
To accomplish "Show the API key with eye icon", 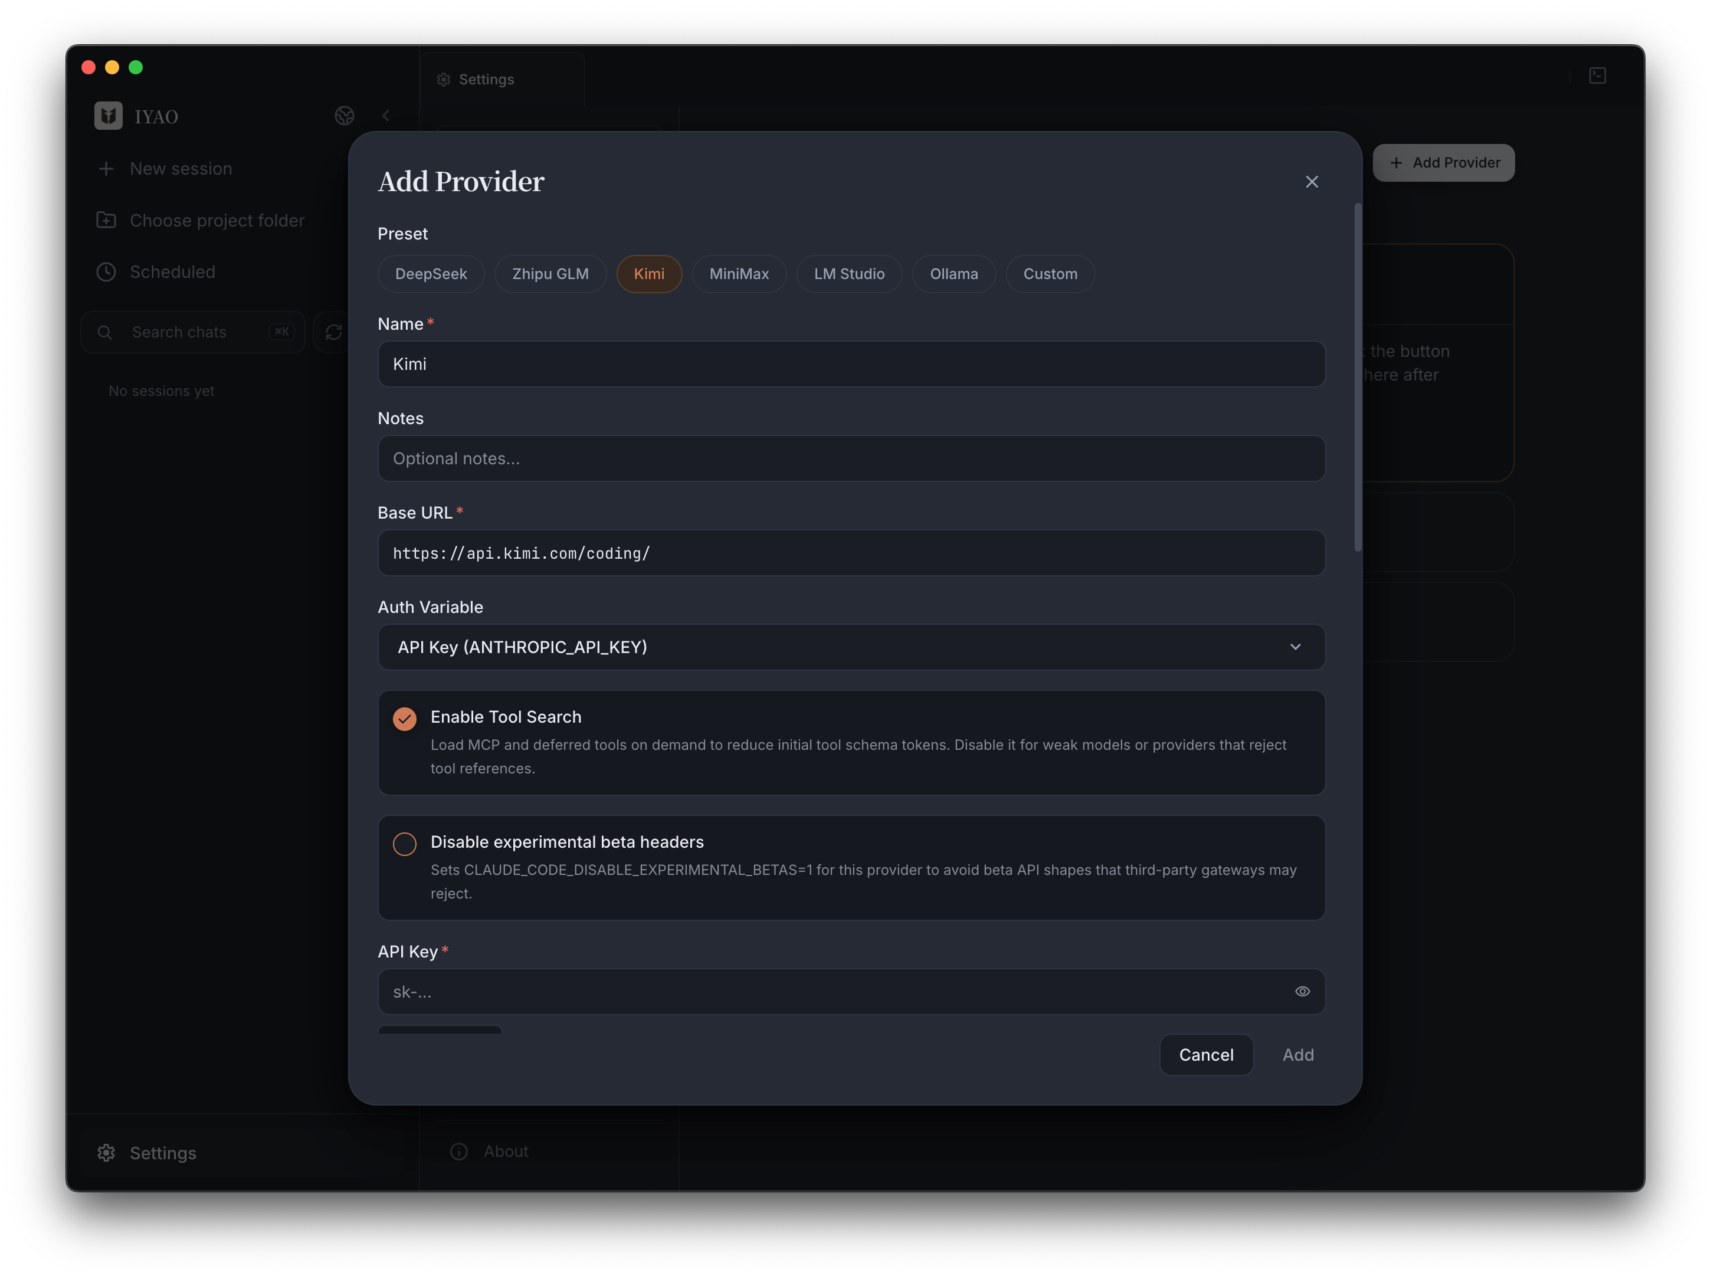I will point(1303,991).
